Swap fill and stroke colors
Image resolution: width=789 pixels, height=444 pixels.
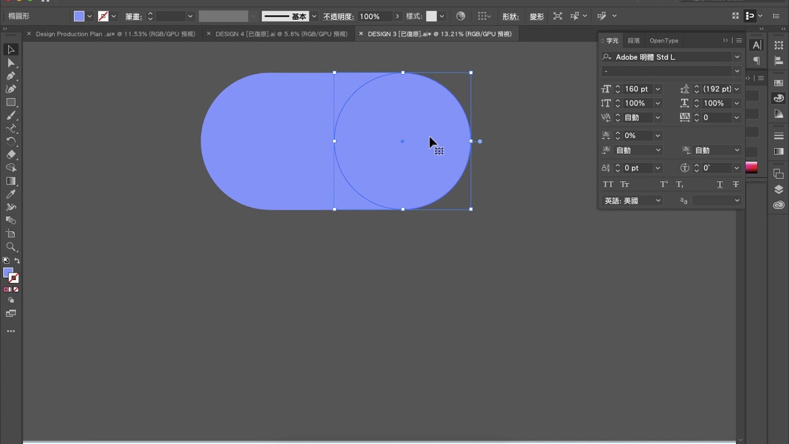tap(17, 261)
